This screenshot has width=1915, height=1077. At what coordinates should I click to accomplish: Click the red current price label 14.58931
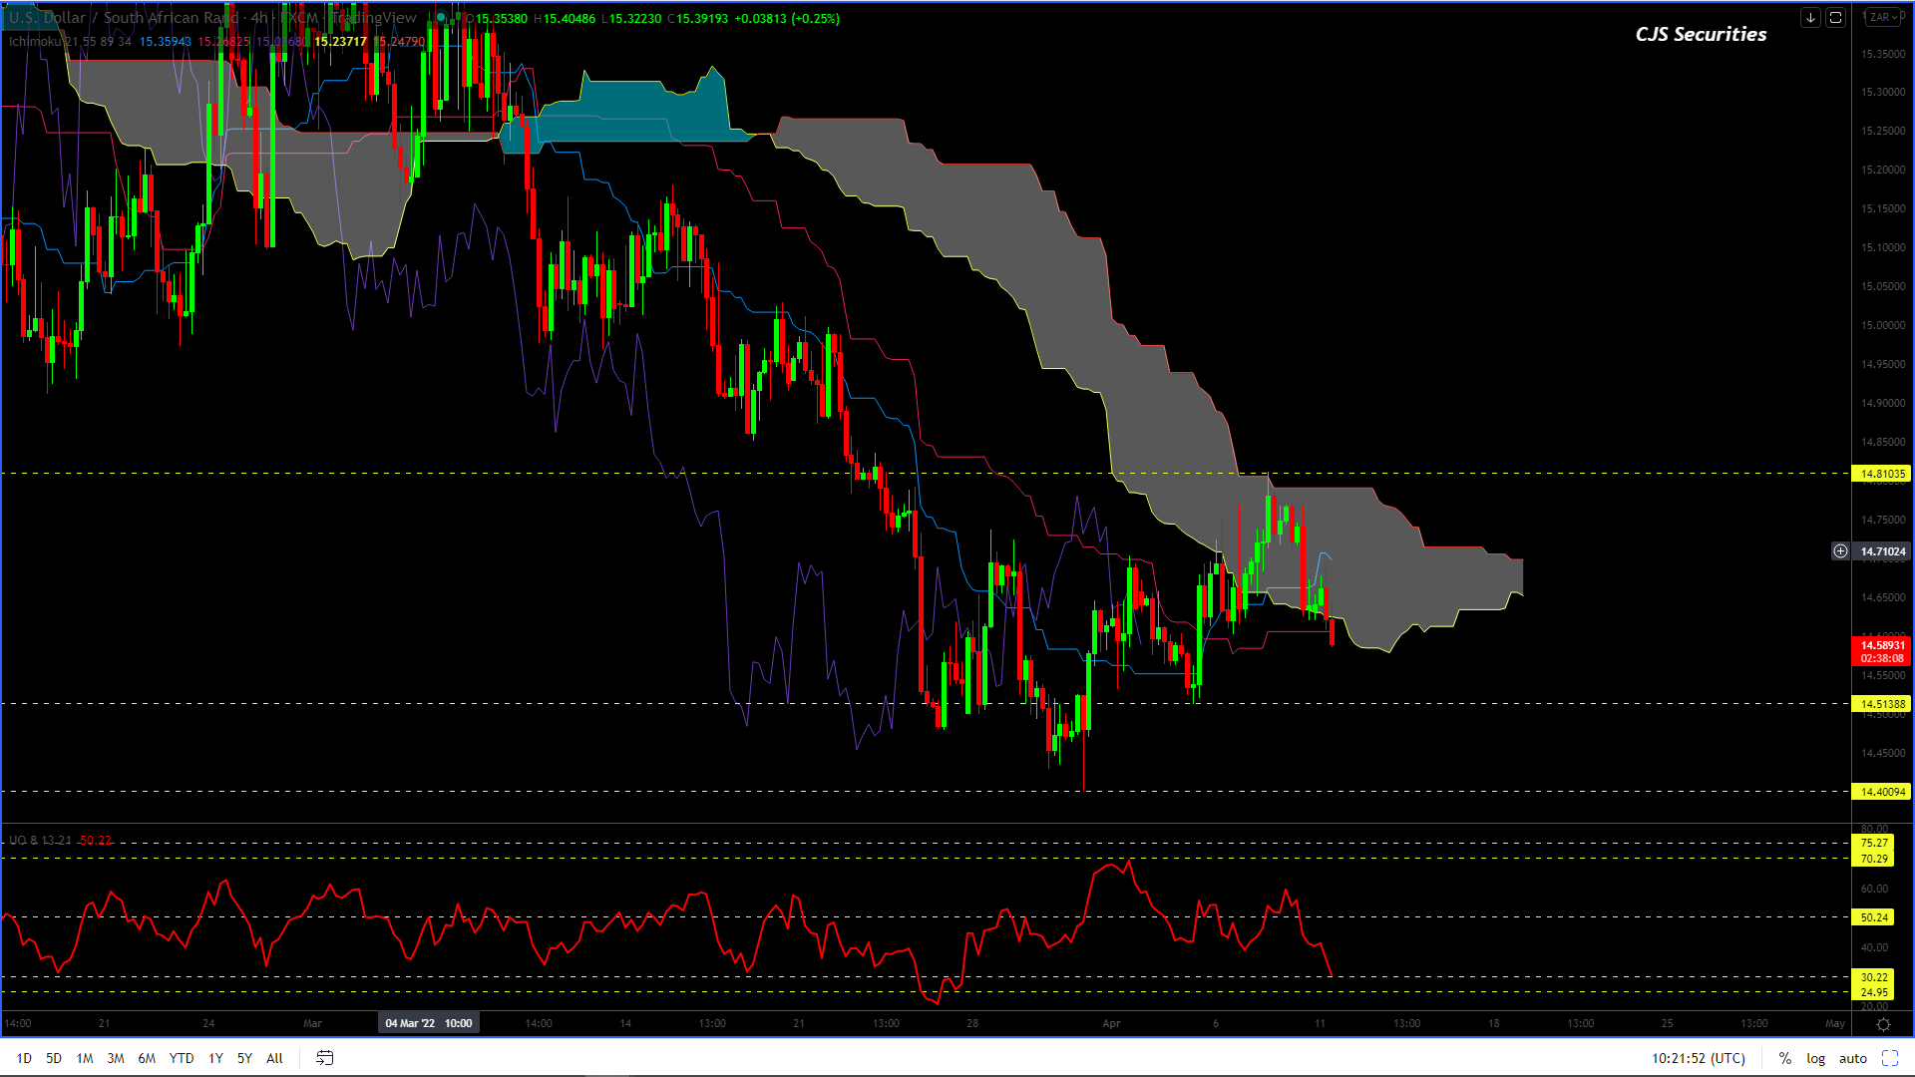point(1880,646)
